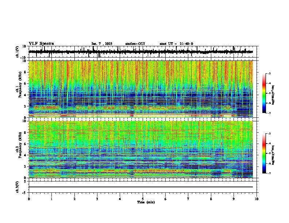
Task: Click the ch.1(V) waveform trace panel
Action: [x=143, y=52]
